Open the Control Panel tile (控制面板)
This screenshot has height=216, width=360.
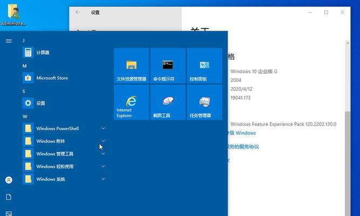click(x=205, y=65)
